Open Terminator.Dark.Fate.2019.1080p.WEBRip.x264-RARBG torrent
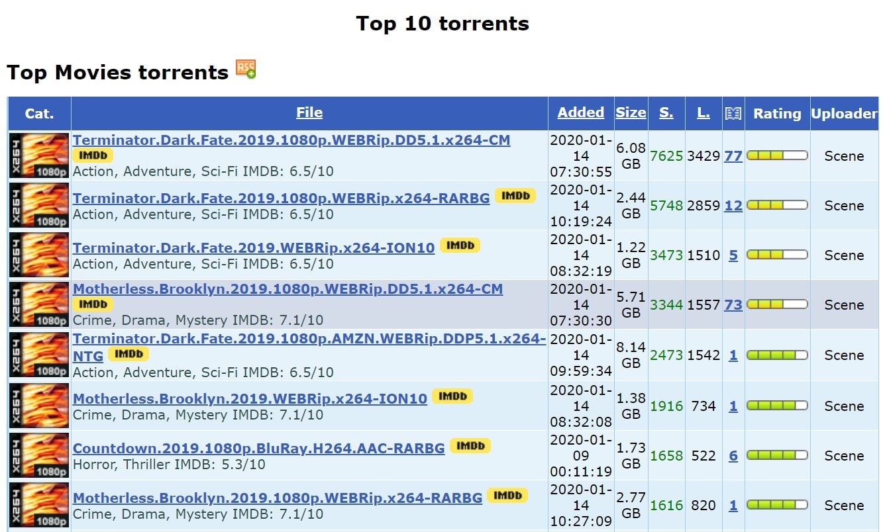The height and width of the screenshot is (532, 887). [x=282, y=198]
